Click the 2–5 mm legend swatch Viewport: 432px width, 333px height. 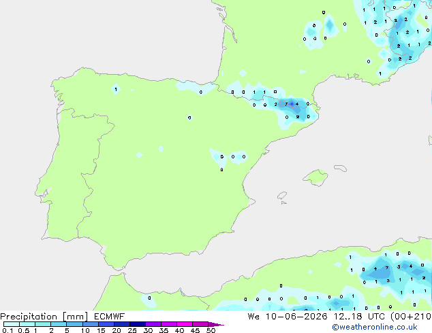tap(59, 324)
